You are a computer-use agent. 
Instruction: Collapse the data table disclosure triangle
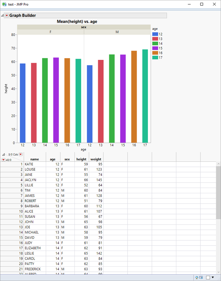tap(4, 154)
